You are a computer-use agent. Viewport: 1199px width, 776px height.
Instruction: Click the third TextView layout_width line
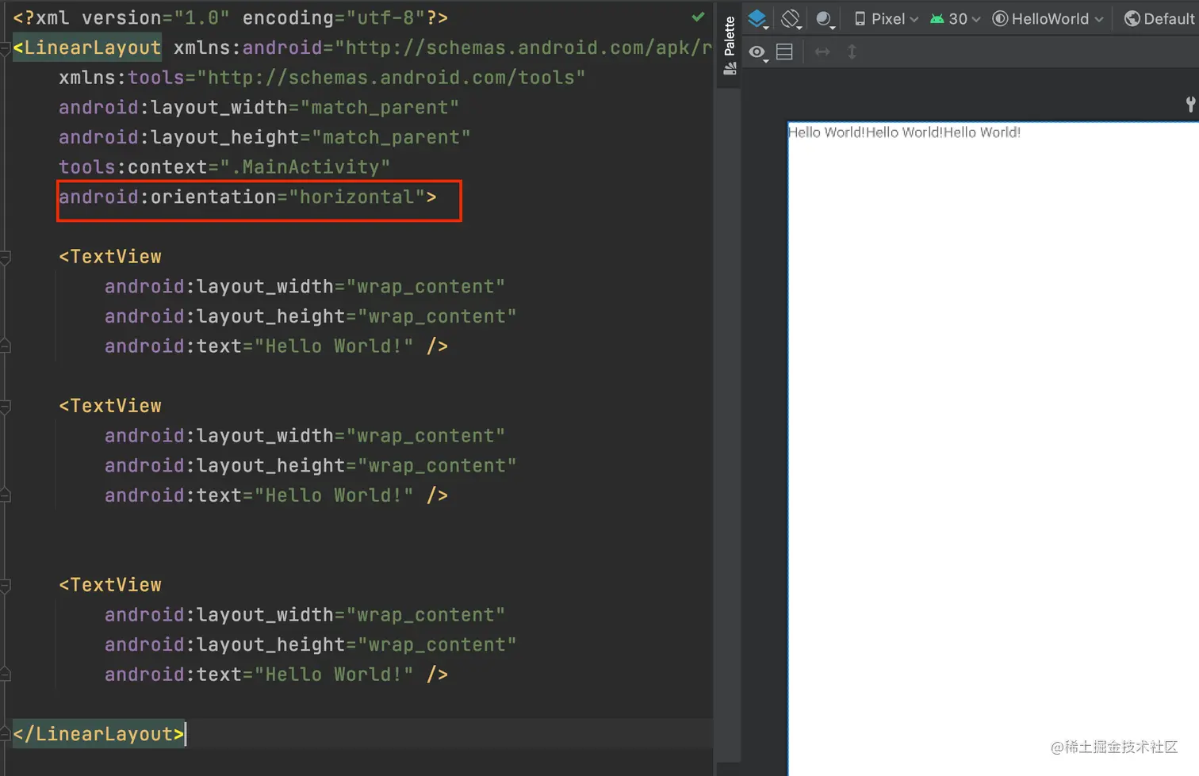click(305, 615)
